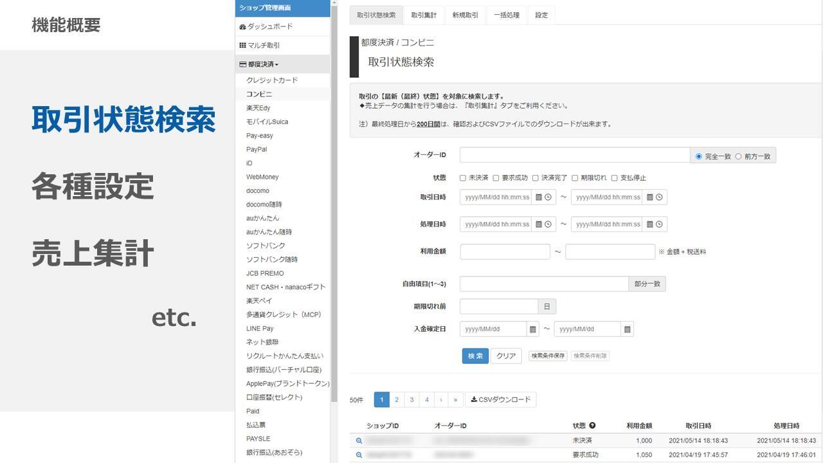Open the 設定 tab
Image resolution: width=823 pixels, height=463 pixels.
click(x=541, y=15)
